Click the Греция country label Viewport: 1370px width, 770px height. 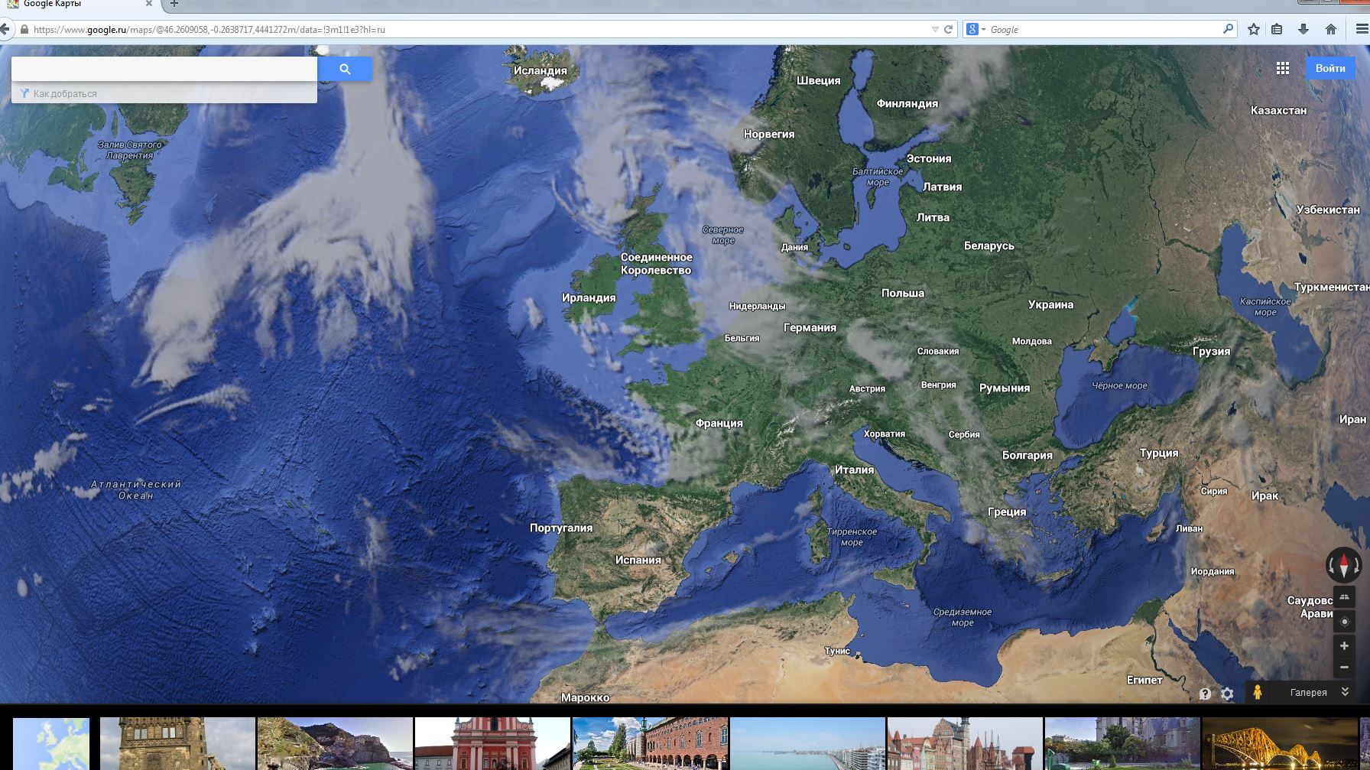click(1007, 512)
